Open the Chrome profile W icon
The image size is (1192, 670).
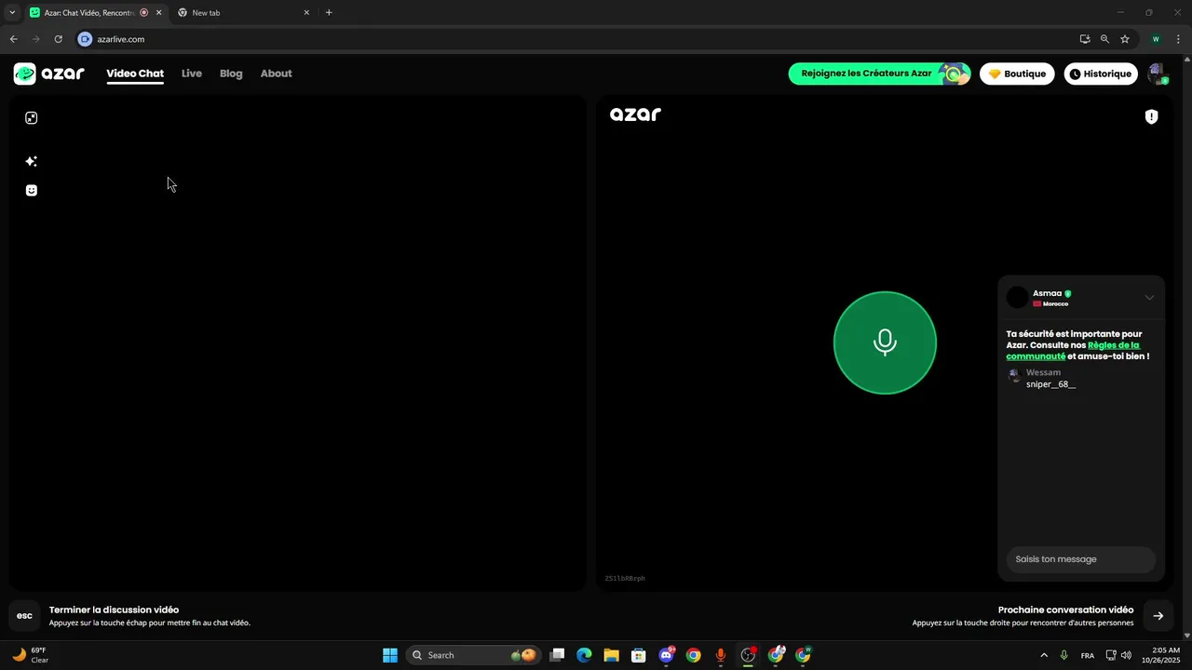click(x=1156, y=39)
